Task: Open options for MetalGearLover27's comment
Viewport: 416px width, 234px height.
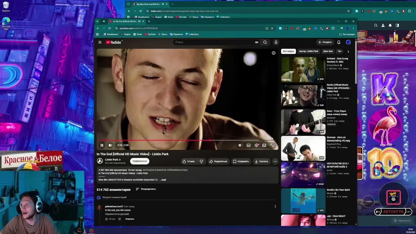Action: [x=275, y=206]
